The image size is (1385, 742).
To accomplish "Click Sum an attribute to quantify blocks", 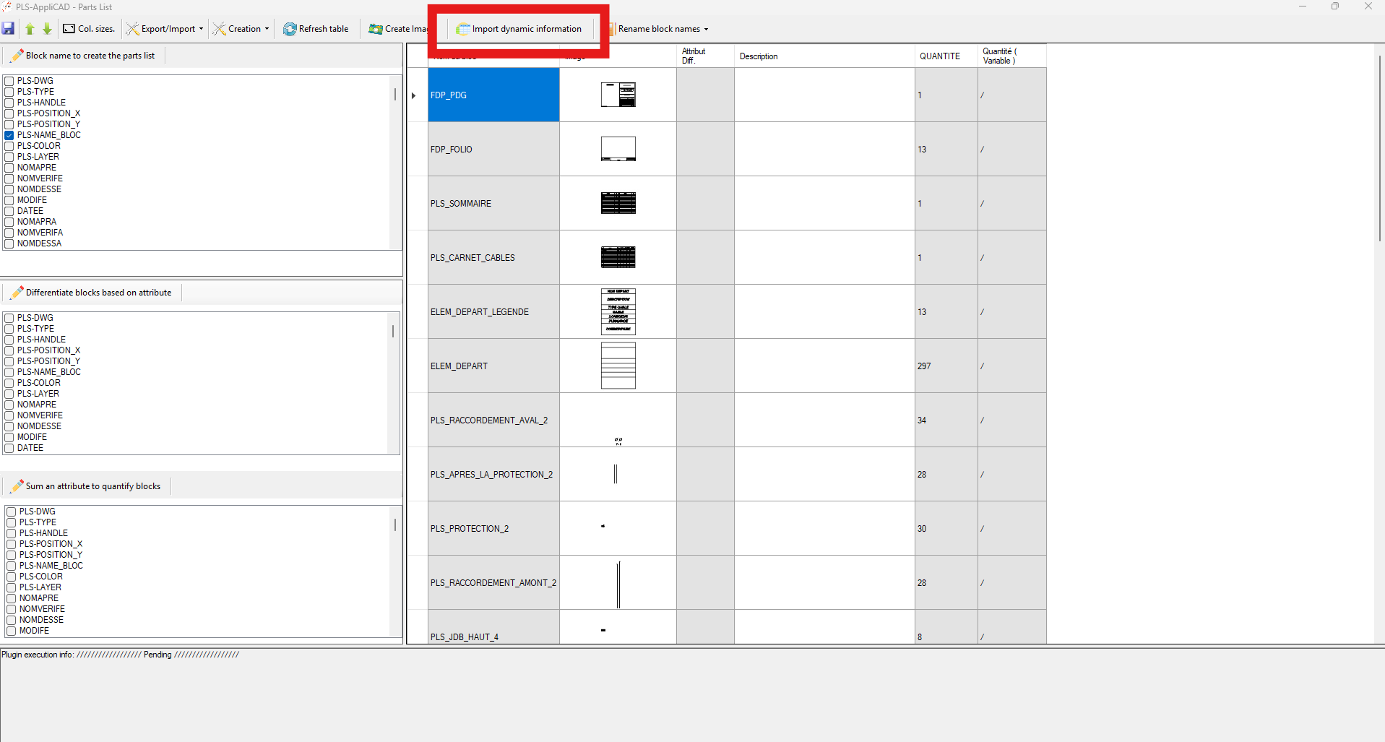I will pos(92,486).
